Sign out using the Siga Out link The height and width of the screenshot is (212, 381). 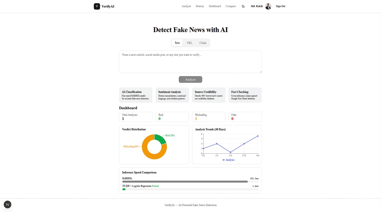click(x=280, y=6)
